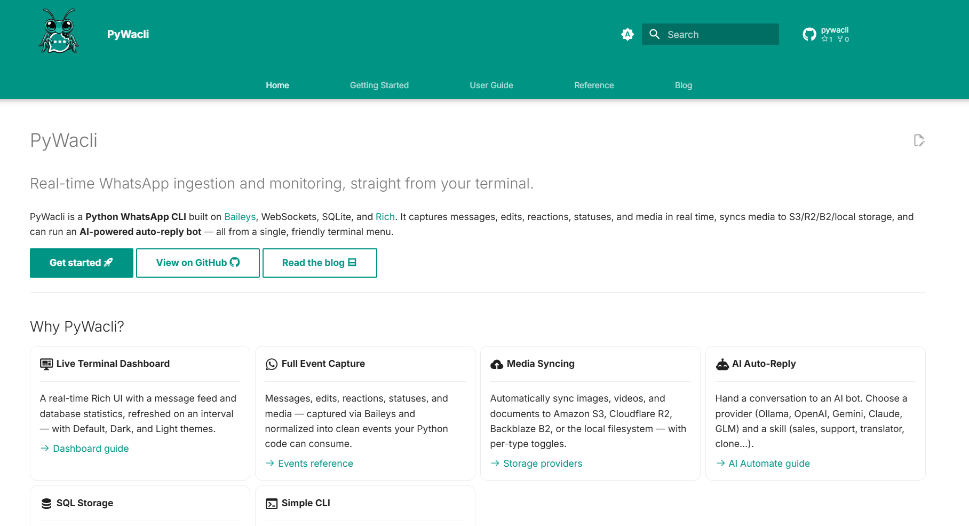
Task: Click the Media Syncing cloud upload icon
Action: (x=497, y=364)
